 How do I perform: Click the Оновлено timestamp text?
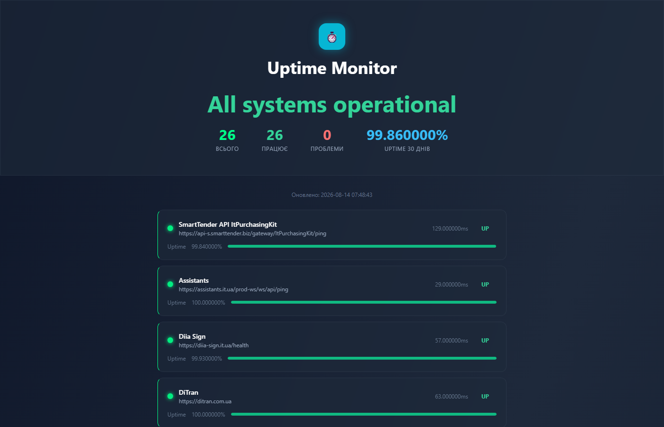click(x=332, y=195)
